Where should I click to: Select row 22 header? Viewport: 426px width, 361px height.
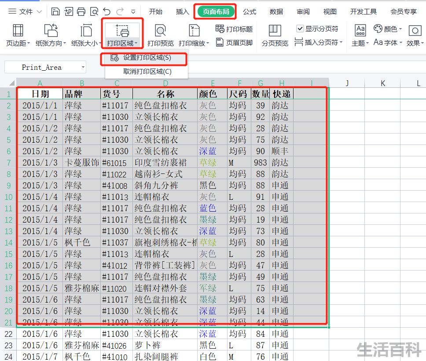click(8, 334)
